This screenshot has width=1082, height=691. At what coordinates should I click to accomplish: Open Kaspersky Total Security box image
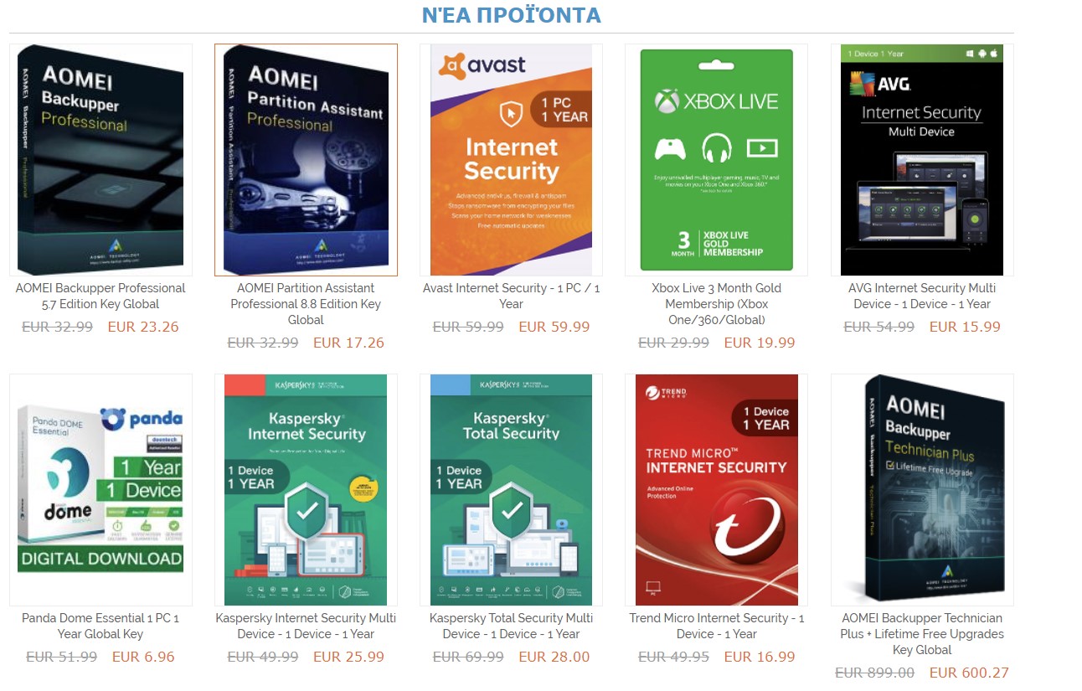click(511, 490)
